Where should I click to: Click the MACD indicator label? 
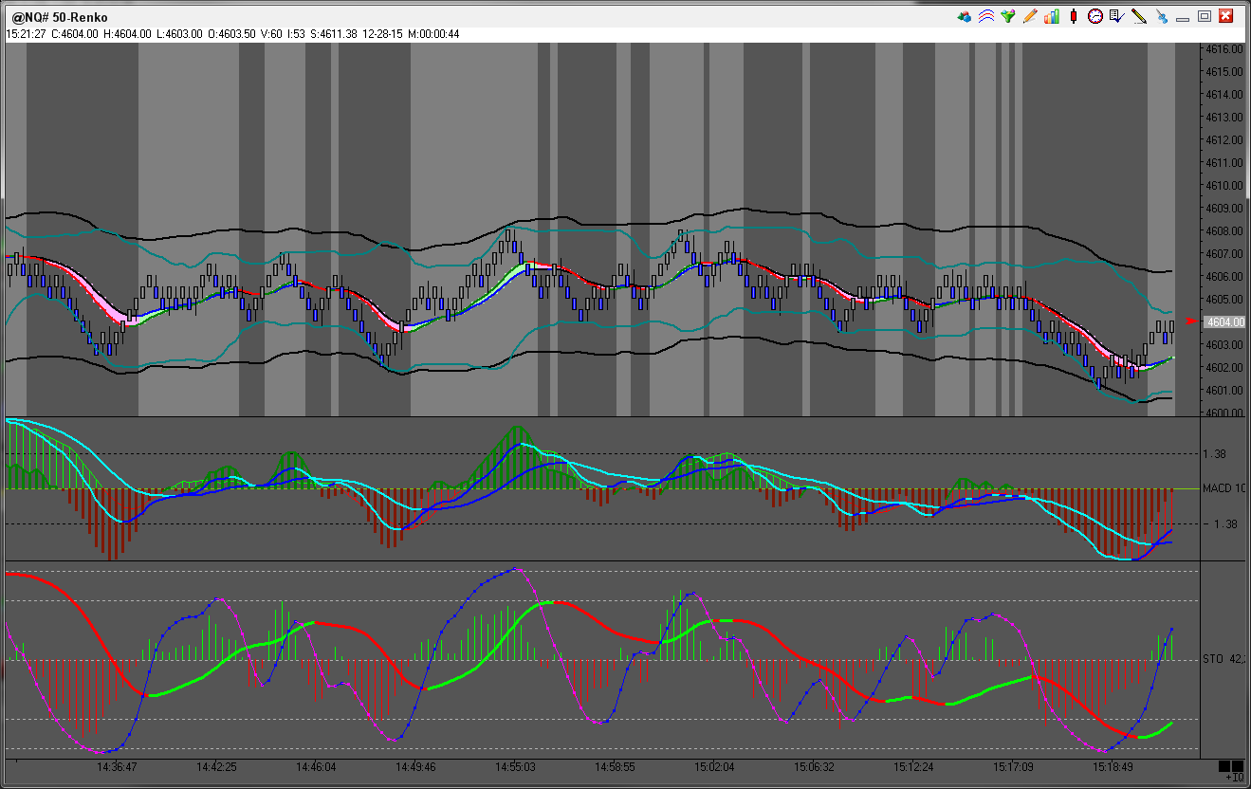[1223, 488]
